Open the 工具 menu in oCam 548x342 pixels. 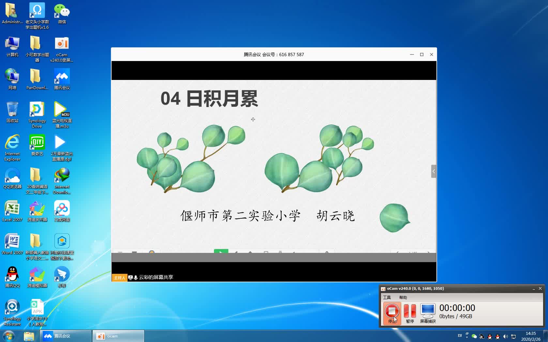pyautogui.click(x=387, y=297)
